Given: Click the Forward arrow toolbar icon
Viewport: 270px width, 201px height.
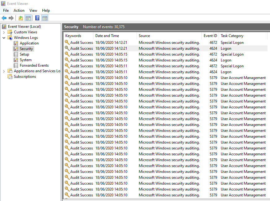Looking at the screenshot, I should [x=11, y=18].
